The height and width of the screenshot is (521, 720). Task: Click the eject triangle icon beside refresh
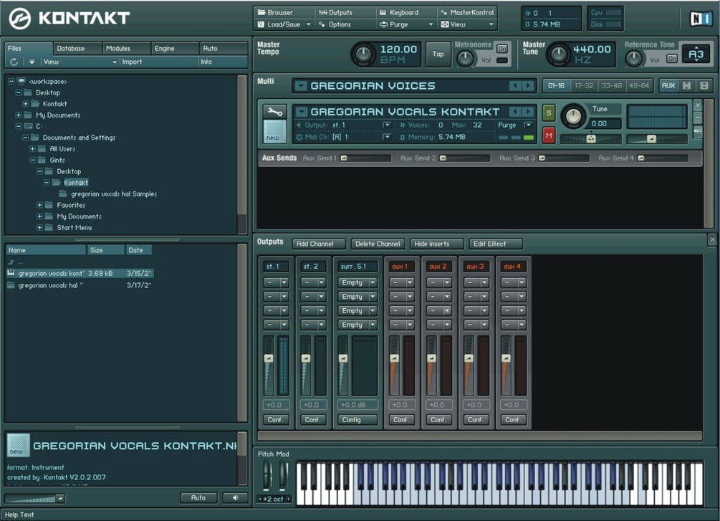(32, 62)
